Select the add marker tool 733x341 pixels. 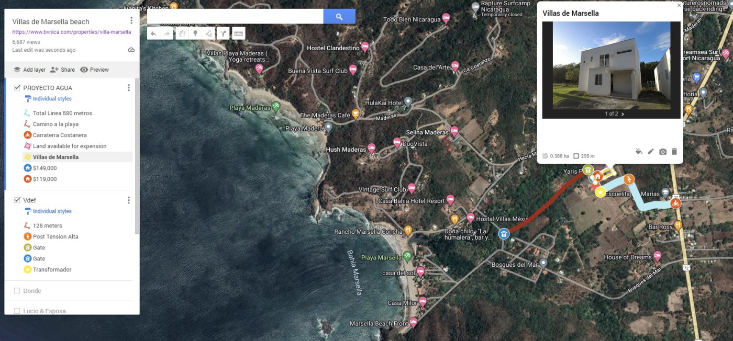click(x=195, y=33)
